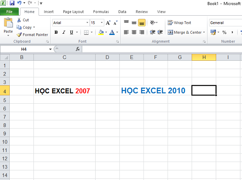Decrease font size with Shrink Font
242x180 pixels.
tap(115, 23)
